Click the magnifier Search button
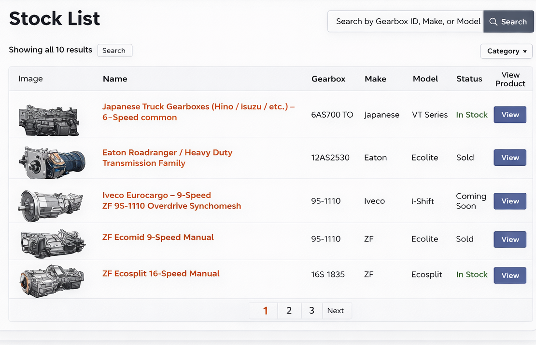536x345 pixels. [508, 22]
